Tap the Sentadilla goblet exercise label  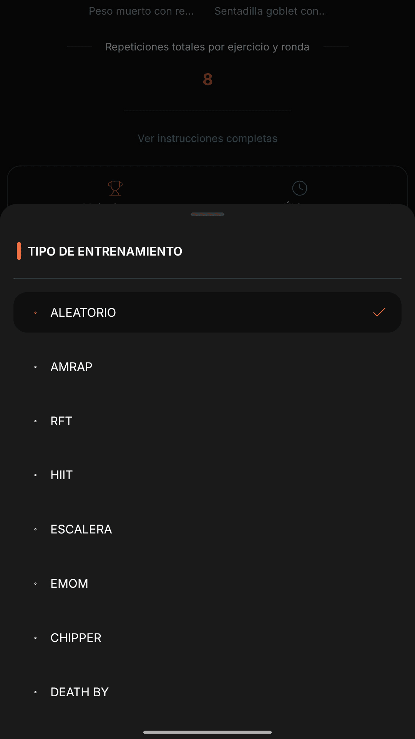click(x=271, y=11)
